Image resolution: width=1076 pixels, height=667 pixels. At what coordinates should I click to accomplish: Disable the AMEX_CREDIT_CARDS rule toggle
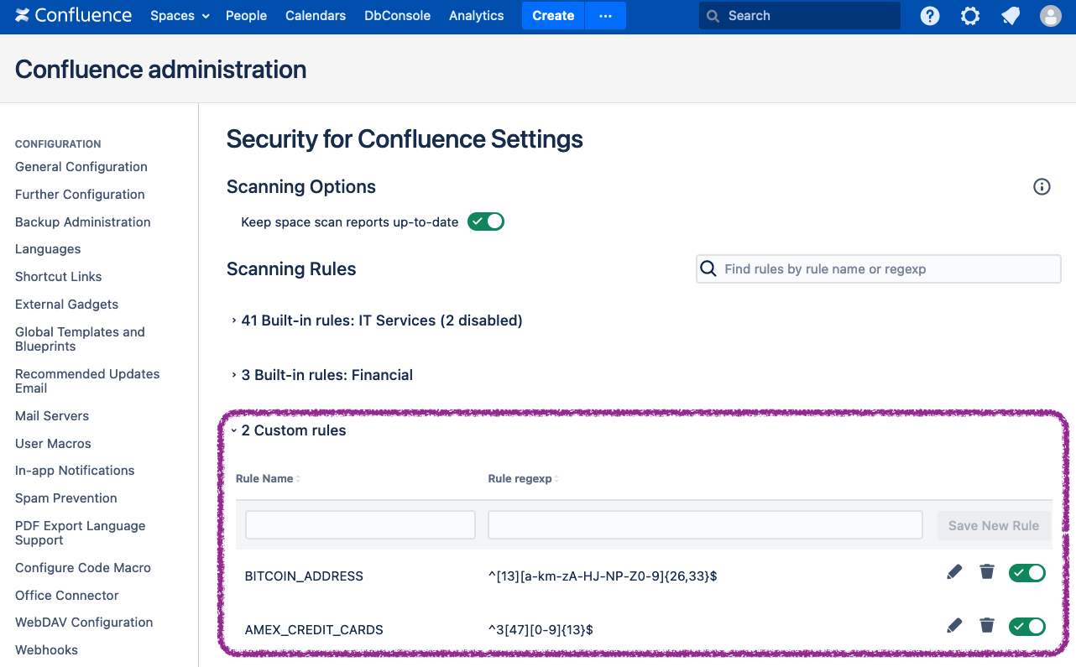1027,626
